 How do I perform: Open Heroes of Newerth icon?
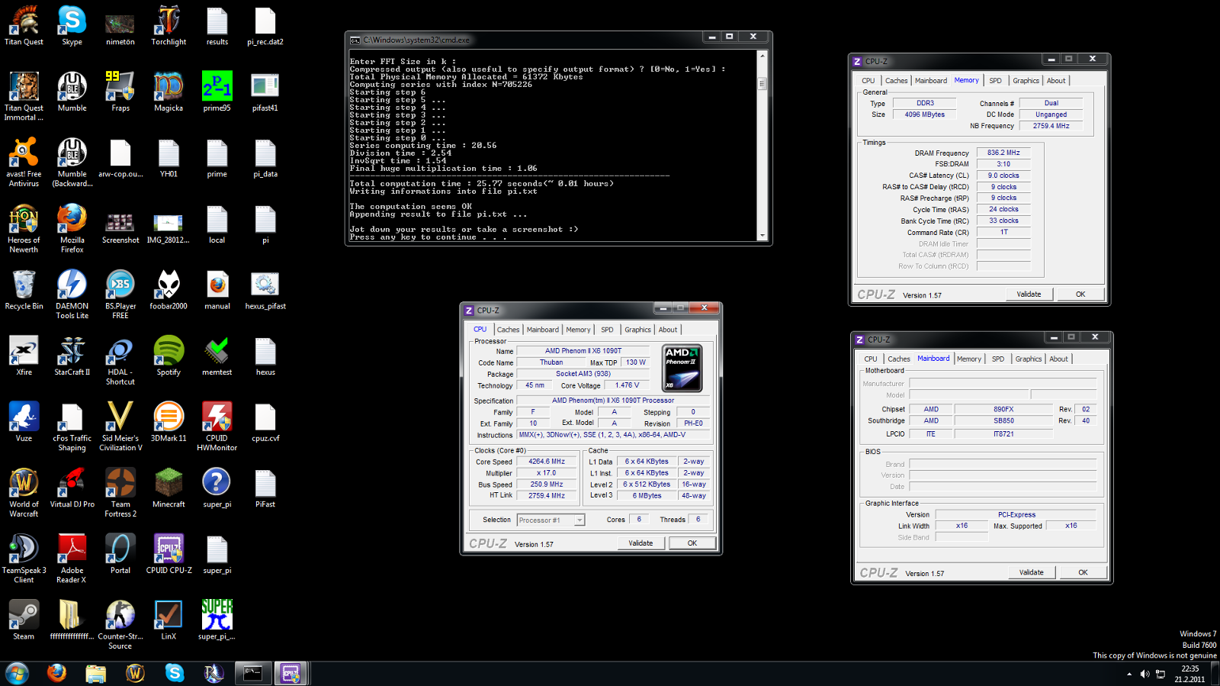tap(24, 229)
